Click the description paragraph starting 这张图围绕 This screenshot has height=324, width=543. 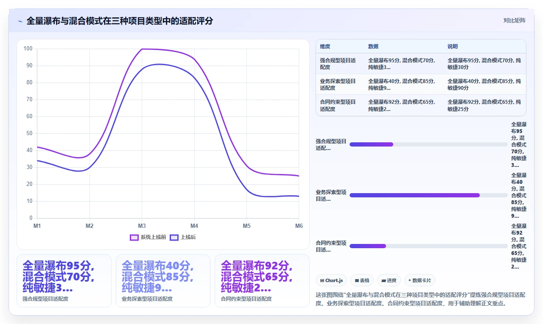421,299
